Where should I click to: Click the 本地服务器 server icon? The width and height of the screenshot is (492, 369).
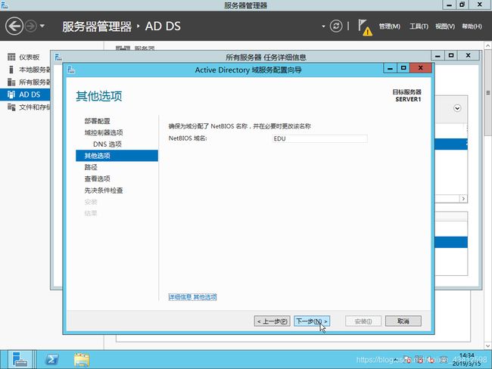pyautogui.click(x=11, y=70)
